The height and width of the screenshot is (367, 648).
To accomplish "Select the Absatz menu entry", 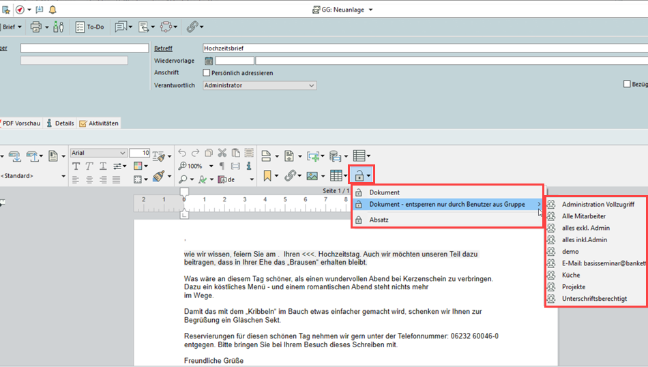I will 379,220.
